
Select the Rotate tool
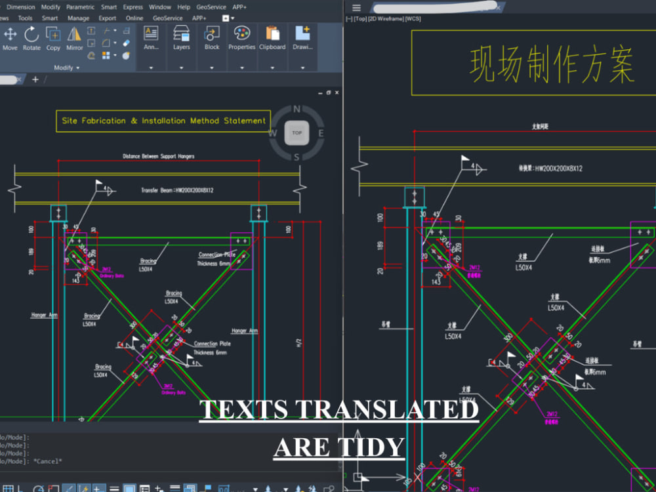[31, 39]
